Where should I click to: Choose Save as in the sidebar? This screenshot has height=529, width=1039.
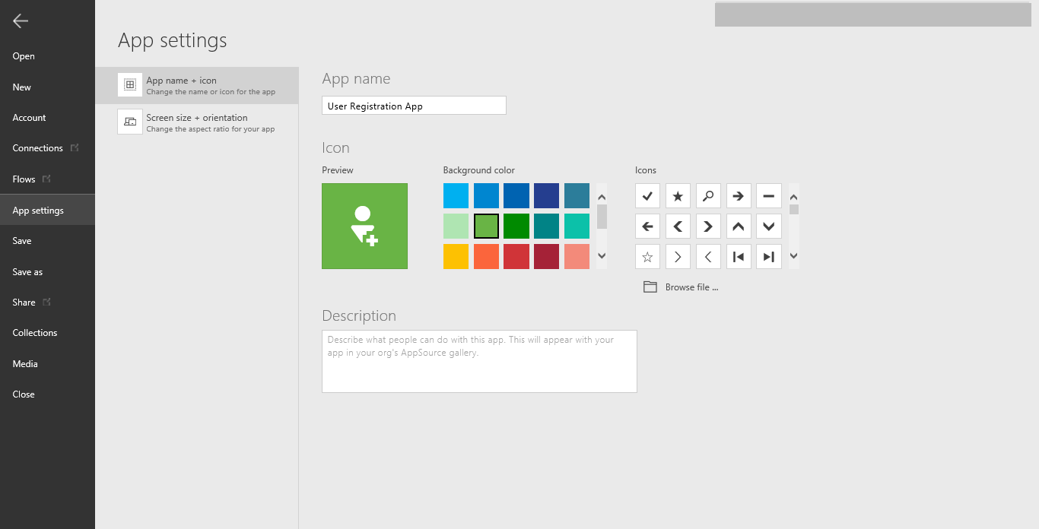coord(47,272)
